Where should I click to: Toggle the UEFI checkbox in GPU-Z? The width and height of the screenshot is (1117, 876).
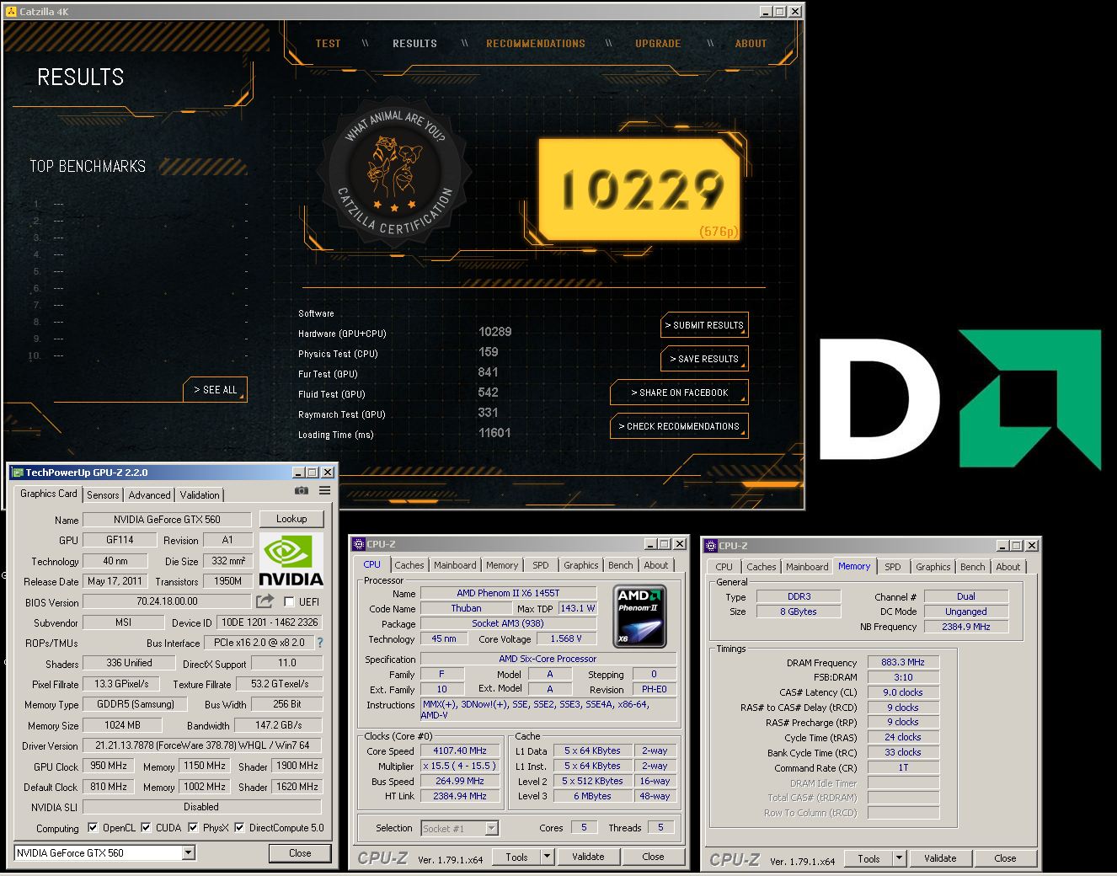[289, 601]
